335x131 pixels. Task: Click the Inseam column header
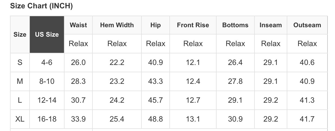tap(270, 25)
